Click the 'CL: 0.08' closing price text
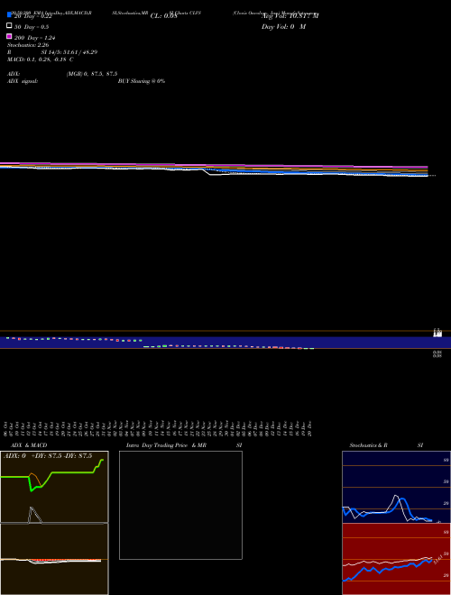This screenshot has width=451, height=595. 163,16
